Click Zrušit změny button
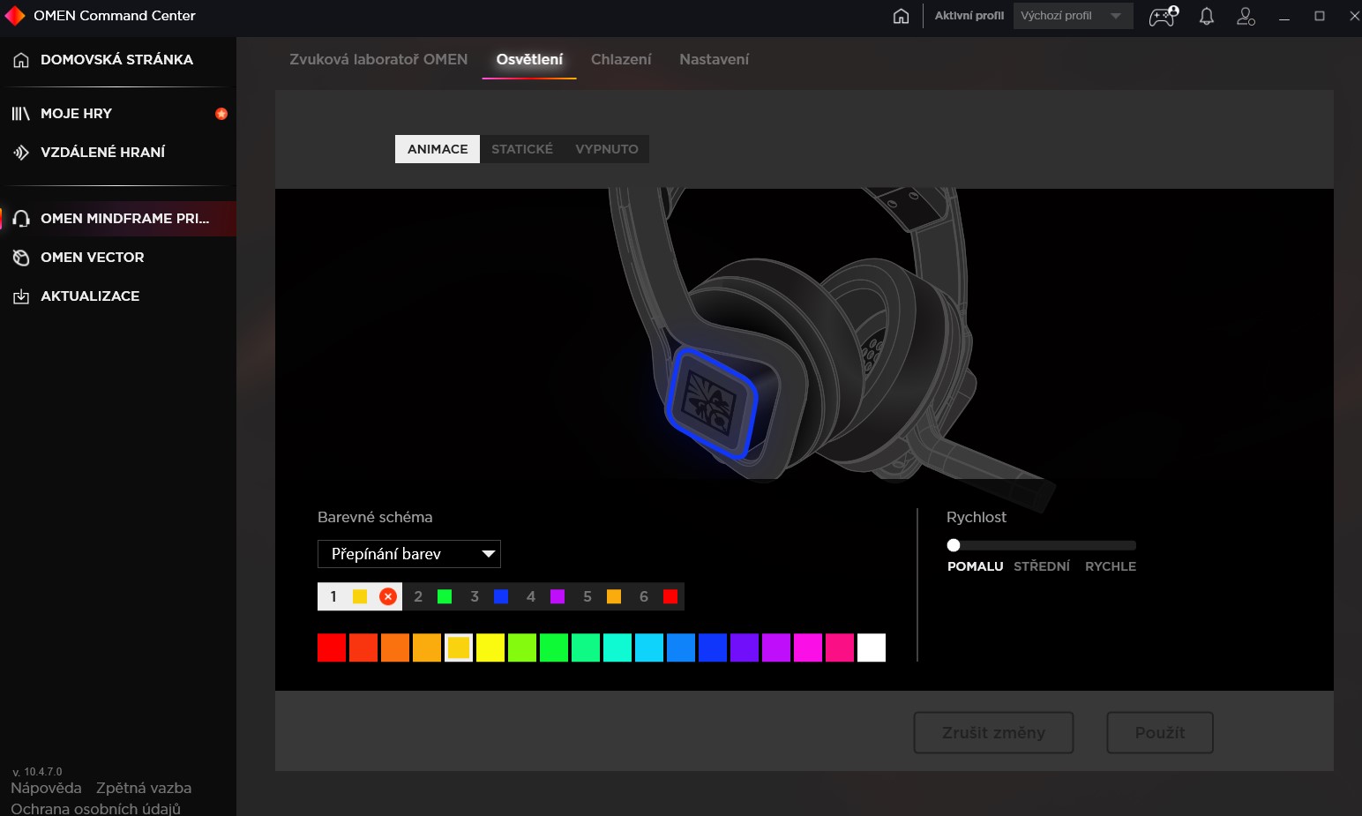1362x816 pixels. (993, 733)
